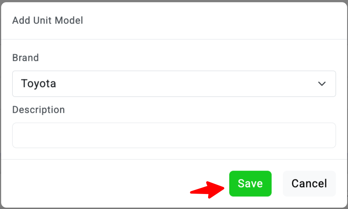
Task: Click the Add Unit Model dialog title
Action: (47, 20)
